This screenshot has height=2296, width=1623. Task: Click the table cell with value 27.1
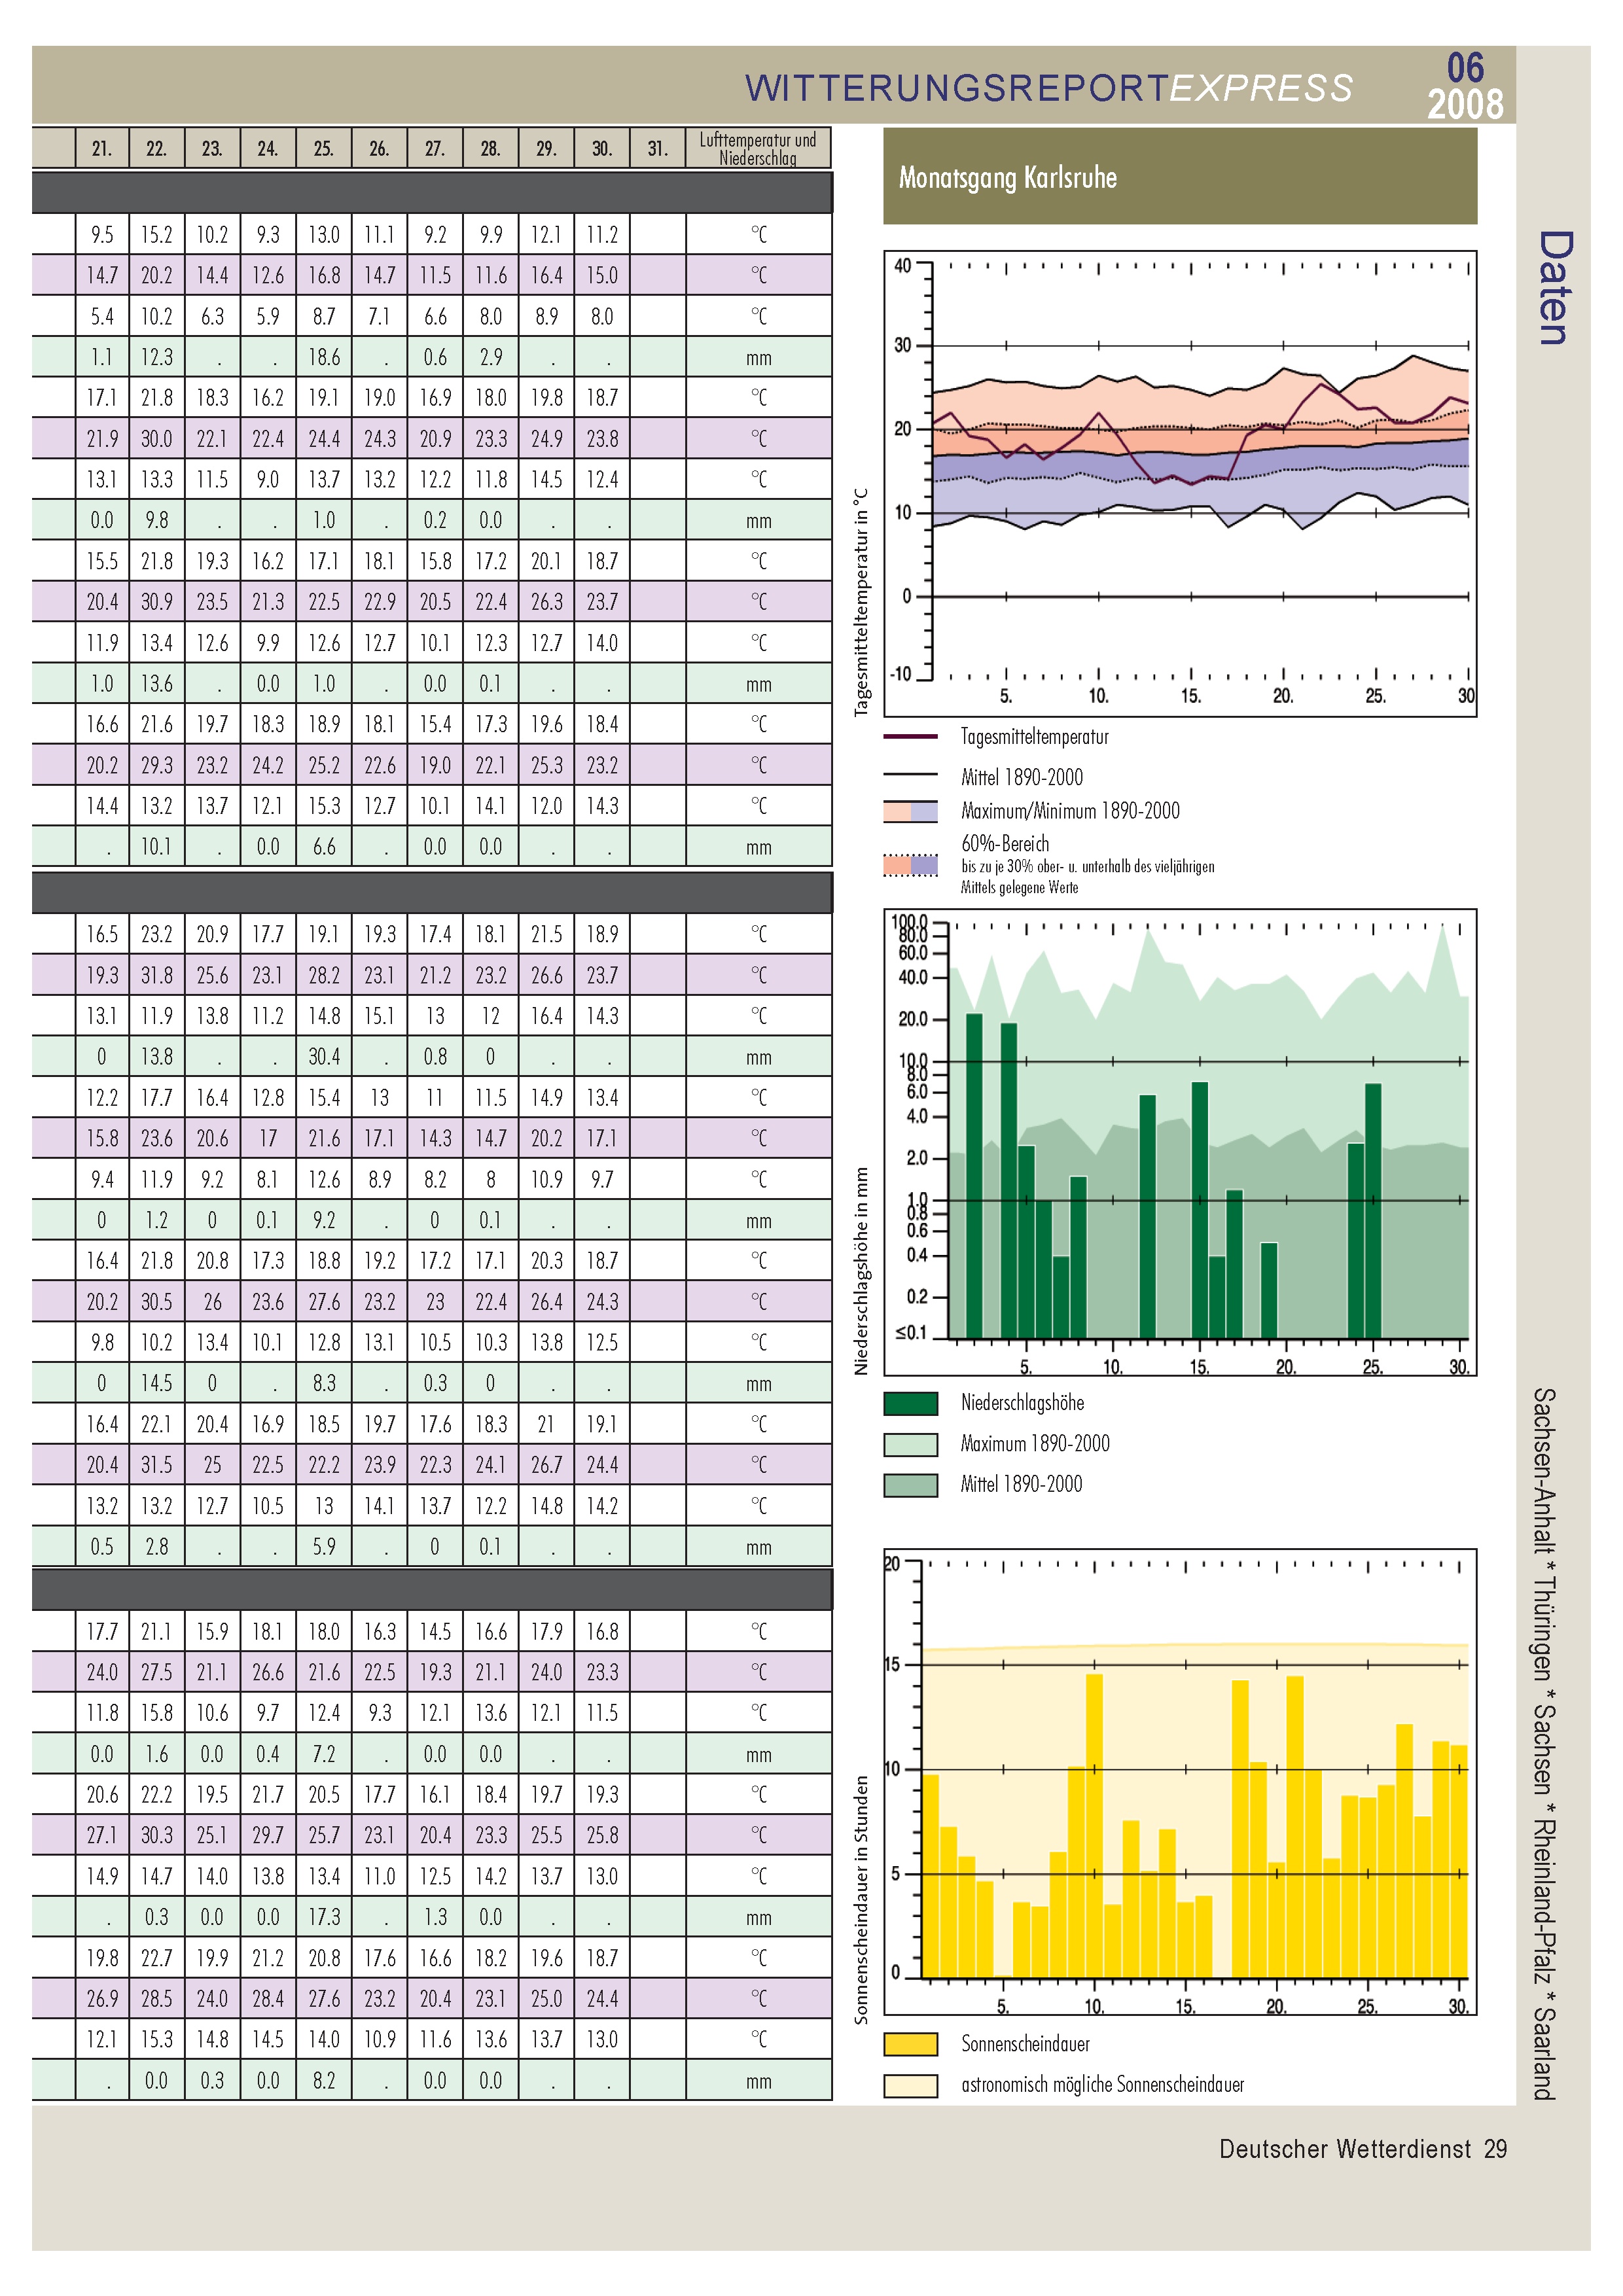coord(102,1835)
